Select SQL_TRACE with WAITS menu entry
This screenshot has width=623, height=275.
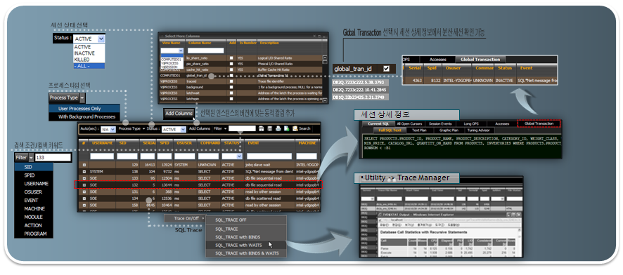[x=238, y=246]
